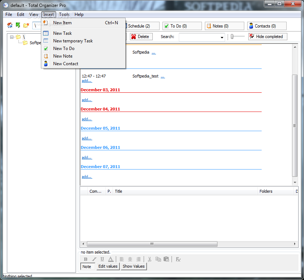The image size is (304, 280).
Task: Click the paste icon
Action: [x=166, y=259]
